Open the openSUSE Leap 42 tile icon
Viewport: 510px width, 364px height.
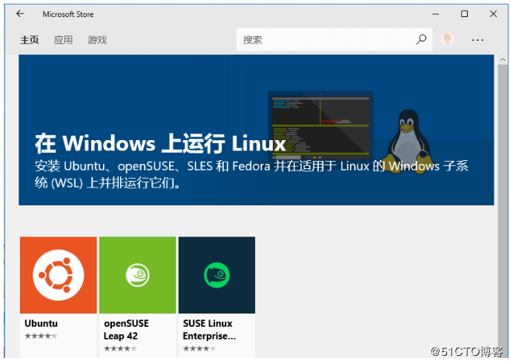tap(138, 275)
